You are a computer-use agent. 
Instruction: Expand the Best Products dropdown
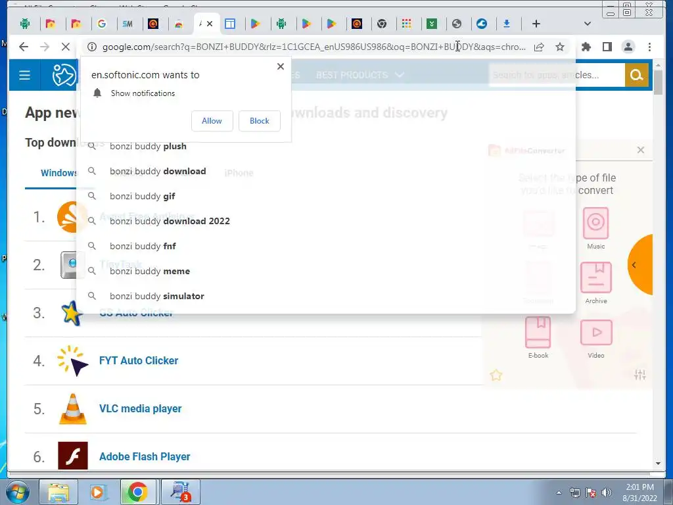click(x=360, y=75)
